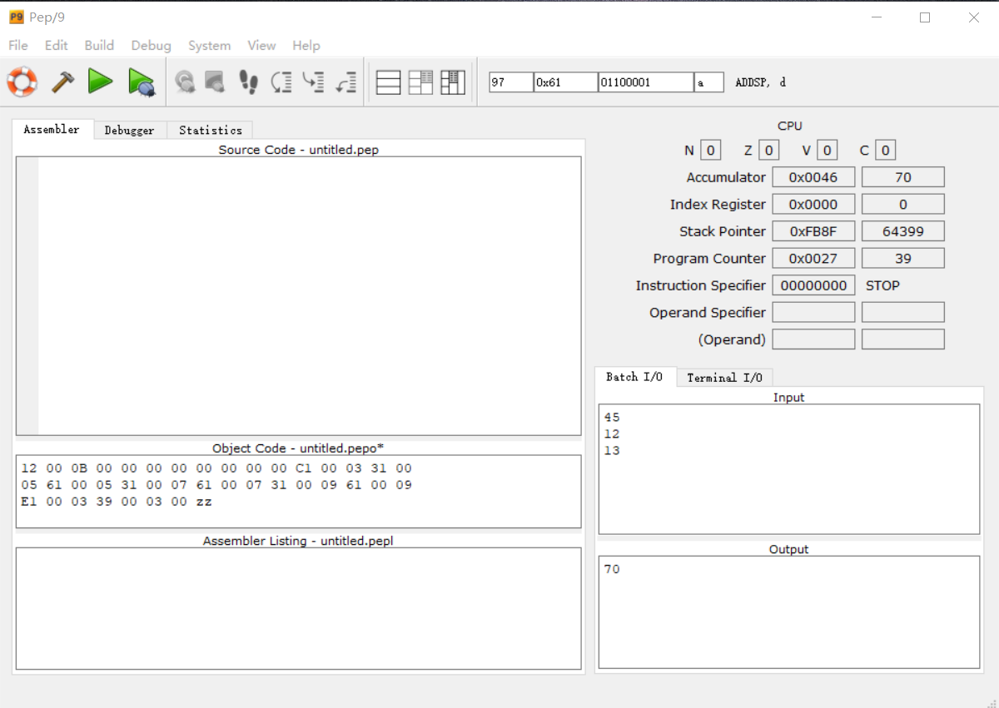Image resolution: width=999 pixels, height=708 pixels.
Task: Click the footsteps single step icon
Action: 248,82
